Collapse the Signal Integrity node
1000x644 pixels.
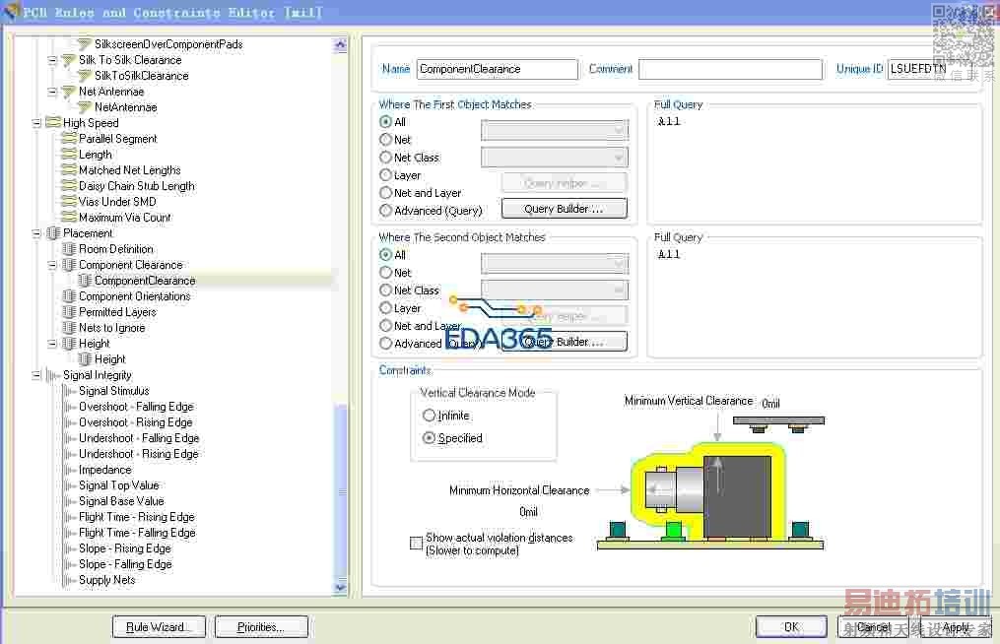coord(36,375)
